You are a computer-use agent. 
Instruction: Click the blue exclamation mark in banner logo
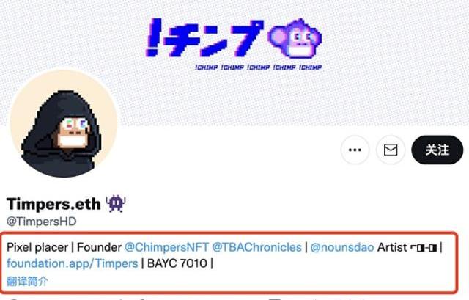154,37
